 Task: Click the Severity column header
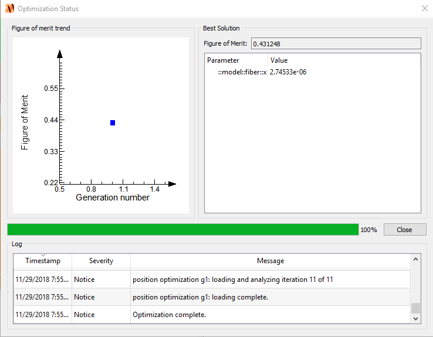pos(101,261)
